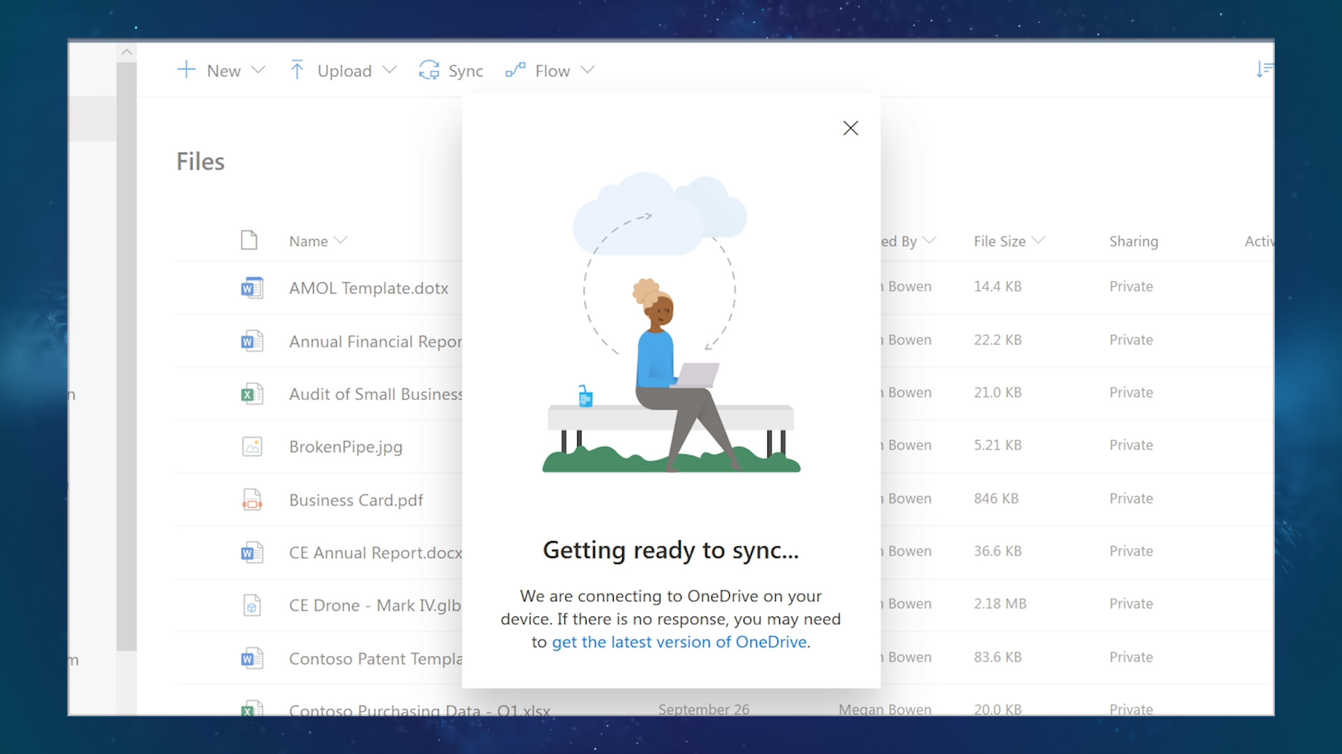1342x754 pixels.
Task: Open the Upload dropdown chevron
Action: pos(390,70)
